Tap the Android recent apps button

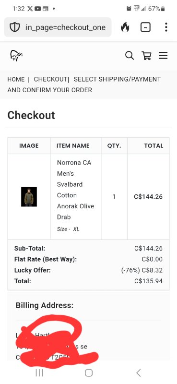tap(39, 373)
